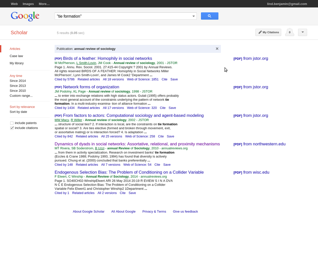This screenshot has width=318, height=254.
Task: Open Privacy & Terms footer link
Action: point(154,211)
